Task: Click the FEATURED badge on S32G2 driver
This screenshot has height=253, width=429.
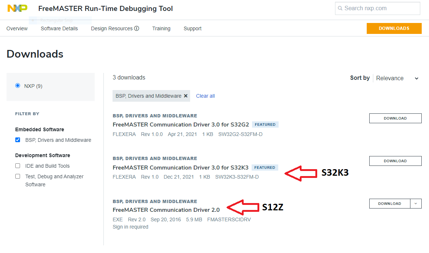Action: pos(265,124)
